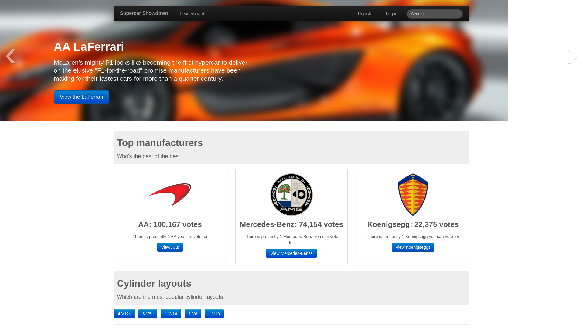Click 'Koenigsegg: 22,375 votes' heading
583x328 pixels.
coord(413,224)
